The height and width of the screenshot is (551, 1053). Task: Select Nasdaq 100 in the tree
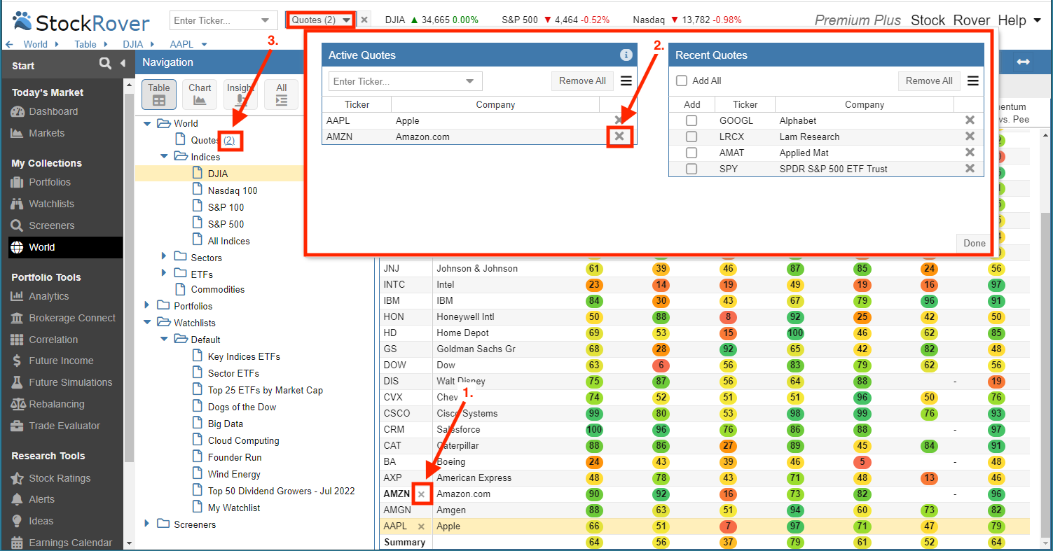click(x=232, y=190)
